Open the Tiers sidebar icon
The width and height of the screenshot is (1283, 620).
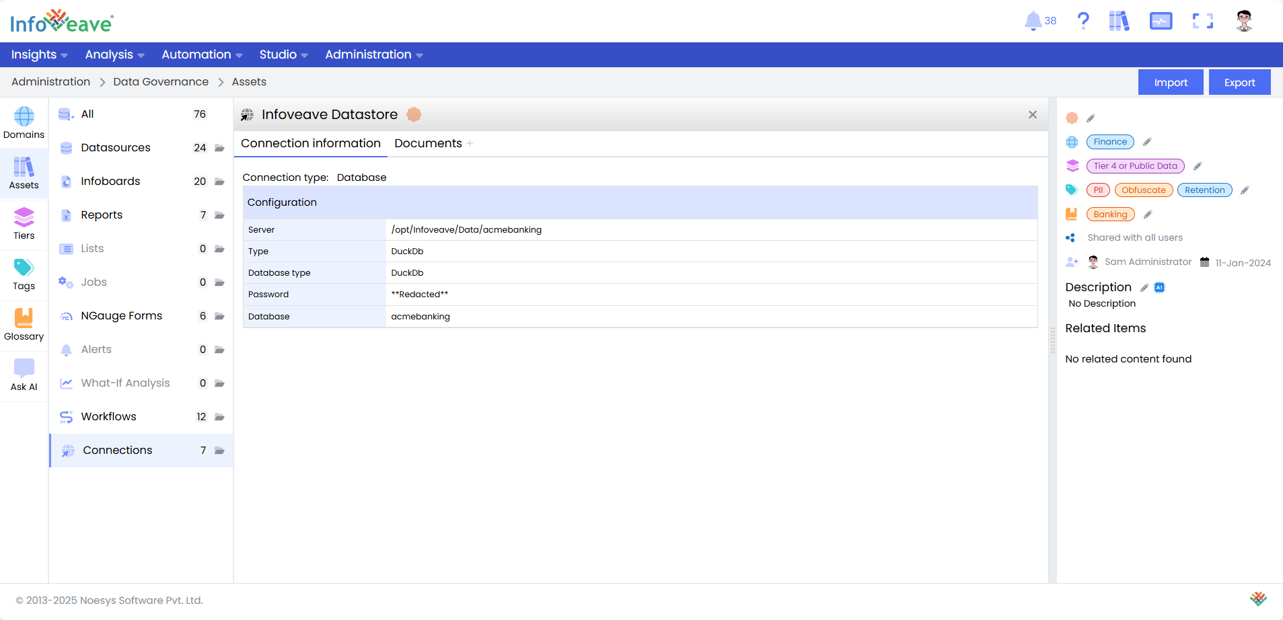[x=24, y=224]
